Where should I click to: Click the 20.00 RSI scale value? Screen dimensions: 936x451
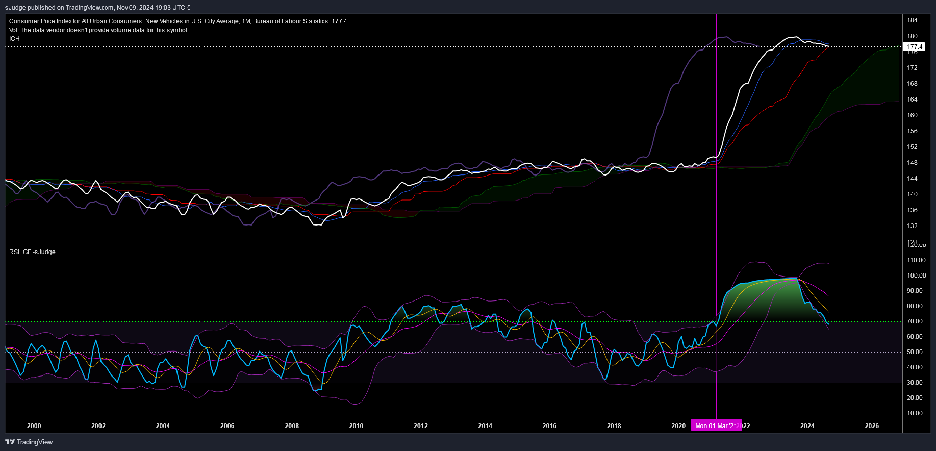[x=915, y=398]
